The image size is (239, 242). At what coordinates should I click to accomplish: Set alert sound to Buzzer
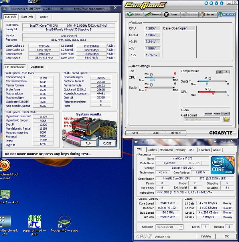click(208, 114)
